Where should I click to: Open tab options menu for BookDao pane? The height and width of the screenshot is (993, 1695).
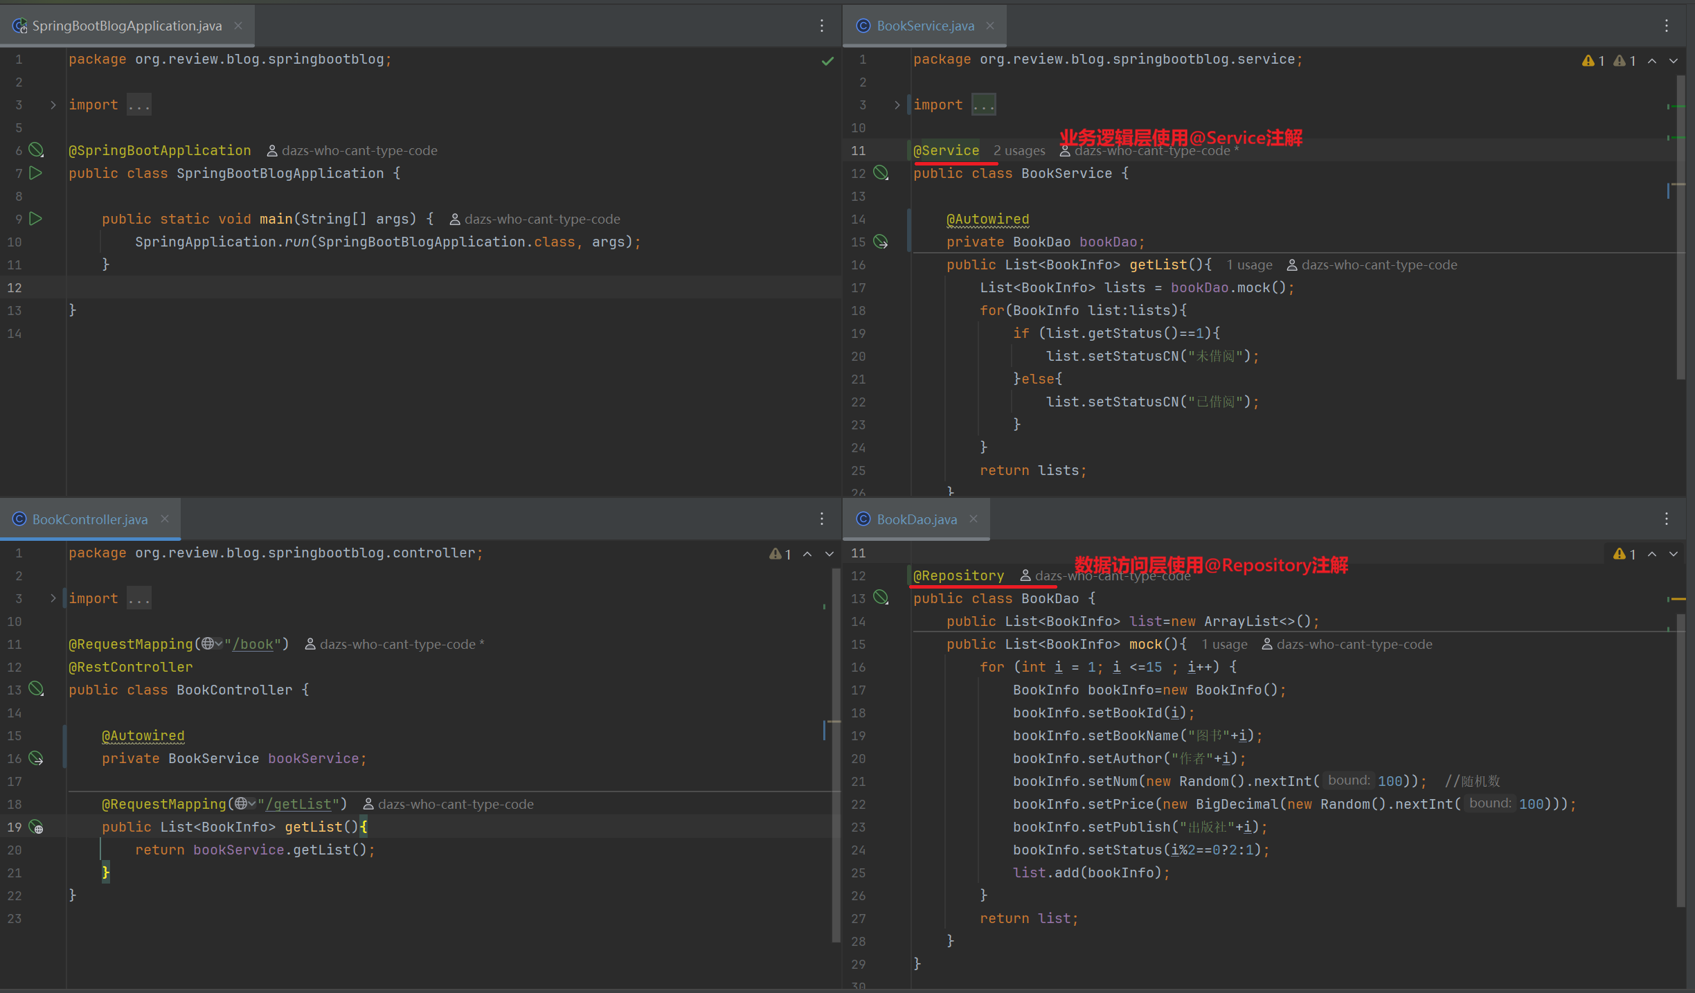point(1667,519)
